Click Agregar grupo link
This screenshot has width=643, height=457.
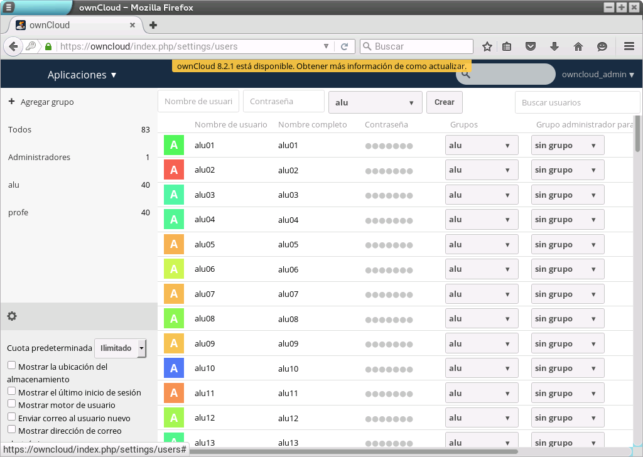point(46,102)
